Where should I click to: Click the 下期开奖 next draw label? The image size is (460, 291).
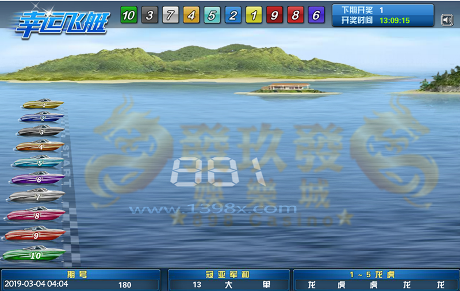click(357, 10)
